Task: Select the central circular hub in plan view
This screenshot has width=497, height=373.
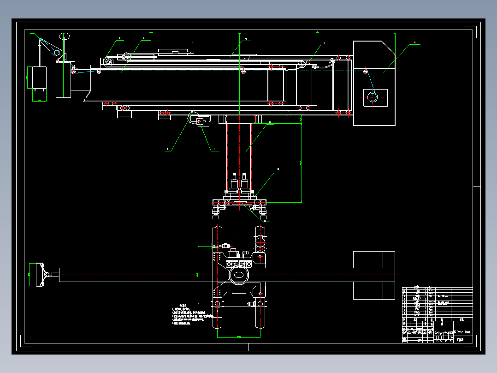Action: pyautogui.click(x=239, y=275)
